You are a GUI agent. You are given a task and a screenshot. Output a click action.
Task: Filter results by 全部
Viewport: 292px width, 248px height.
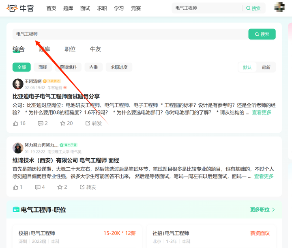[x=21, y=67]
